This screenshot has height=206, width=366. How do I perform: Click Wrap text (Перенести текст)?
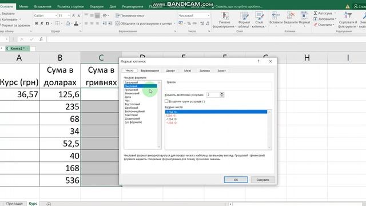(130, 15)
